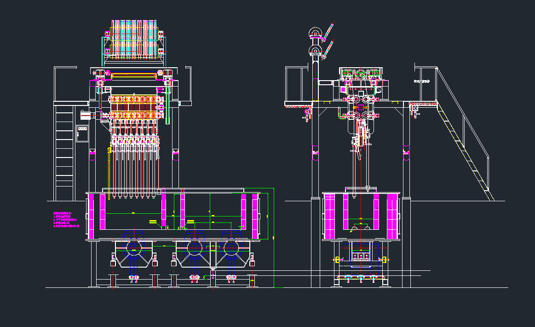Click the left magenta lining block in side view
The image size is (535, 327).
[329, 216]
